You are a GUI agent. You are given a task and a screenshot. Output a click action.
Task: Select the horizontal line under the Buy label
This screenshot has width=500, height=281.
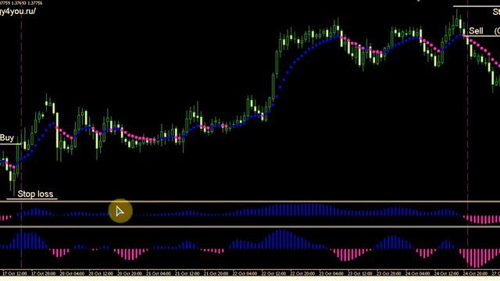[10, 144]
